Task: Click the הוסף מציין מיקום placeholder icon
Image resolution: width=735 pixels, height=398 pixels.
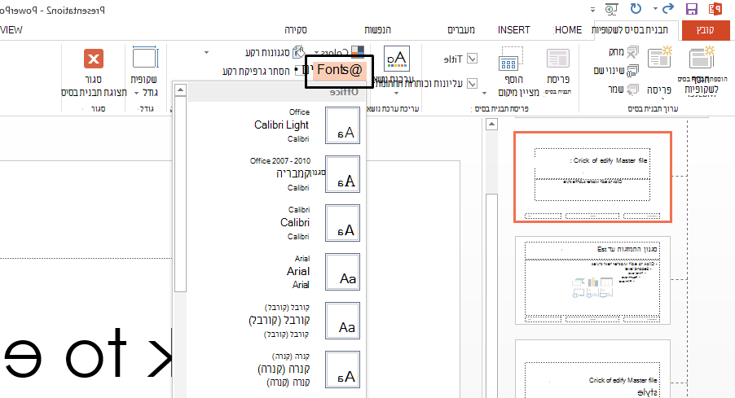Action: click(510, 59)
